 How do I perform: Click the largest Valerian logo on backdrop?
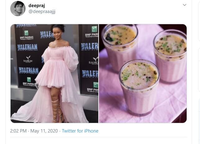28,47
